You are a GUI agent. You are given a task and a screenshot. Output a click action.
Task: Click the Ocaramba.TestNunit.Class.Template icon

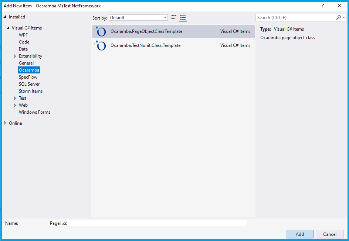coord(100,45)
